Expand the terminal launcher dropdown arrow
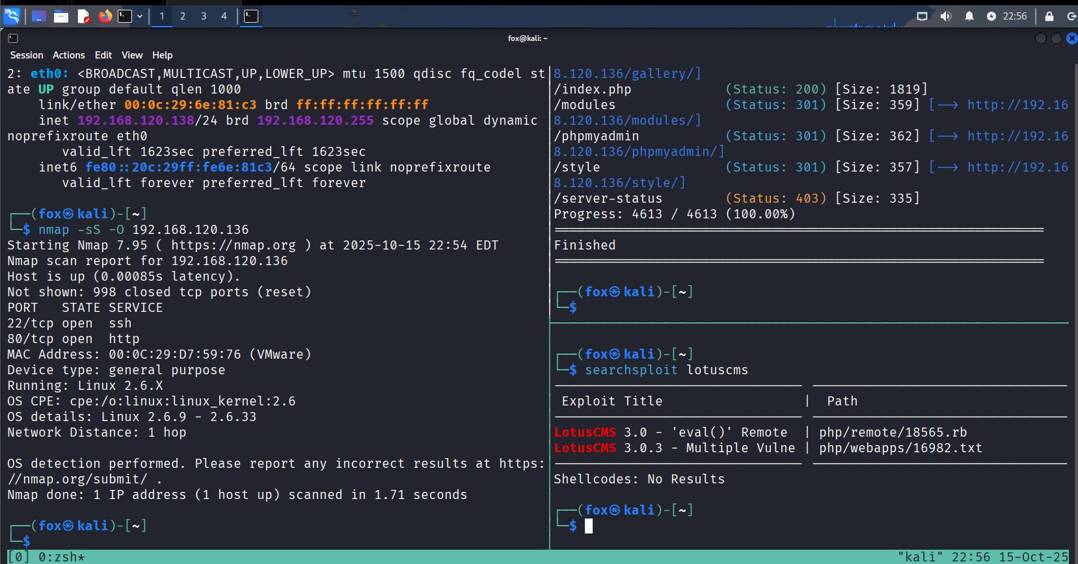The height and width of the screenshot is (564, 1078). click(x=140, y=16)
